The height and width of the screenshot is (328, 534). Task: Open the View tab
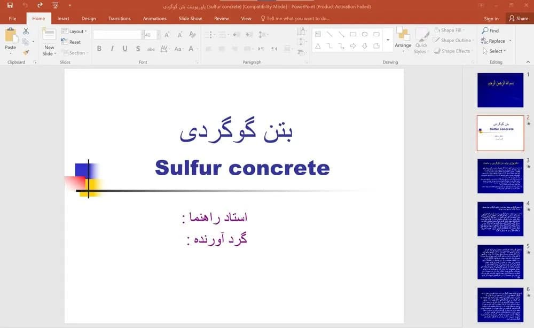click(246, 19)
